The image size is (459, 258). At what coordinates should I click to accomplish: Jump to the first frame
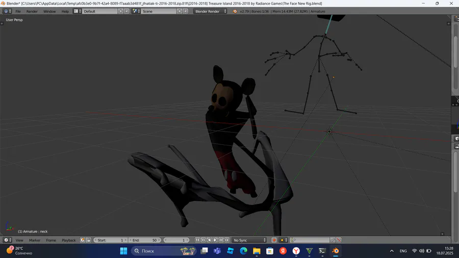point(197,240)
